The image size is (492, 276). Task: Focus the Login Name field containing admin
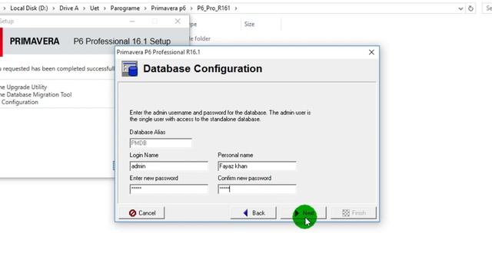coord(169,166)
